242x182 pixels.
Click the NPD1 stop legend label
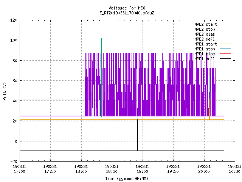(x=205, y=49)
